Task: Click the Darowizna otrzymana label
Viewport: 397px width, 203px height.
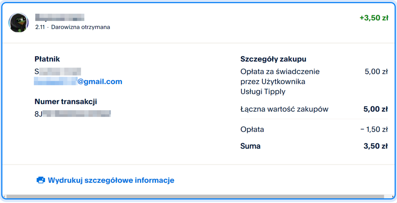Action: (81, 27)
